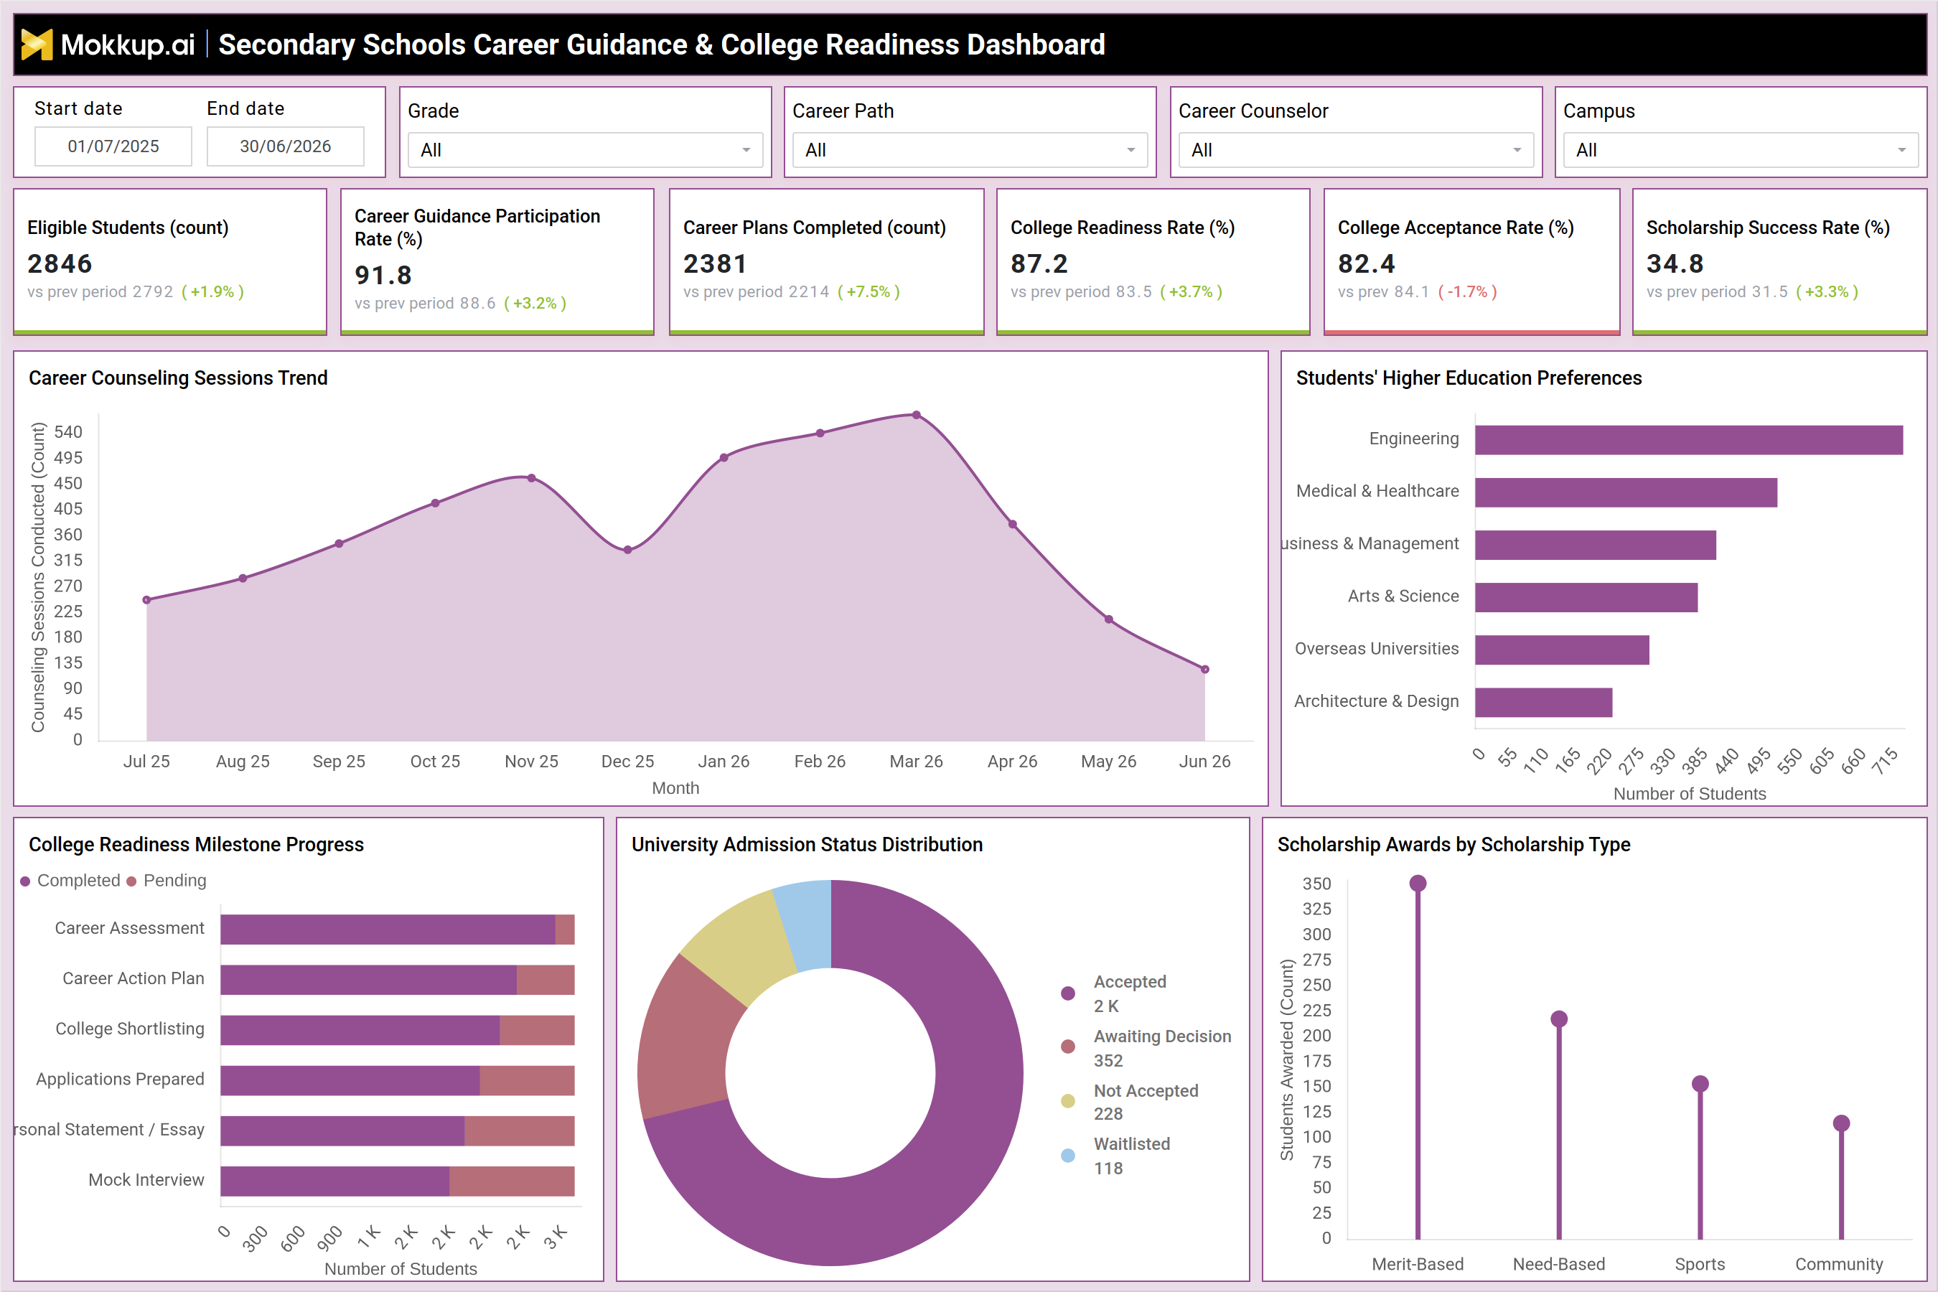
Task: Click College Readiness Milestone Progress title
Action: point(196,845)
